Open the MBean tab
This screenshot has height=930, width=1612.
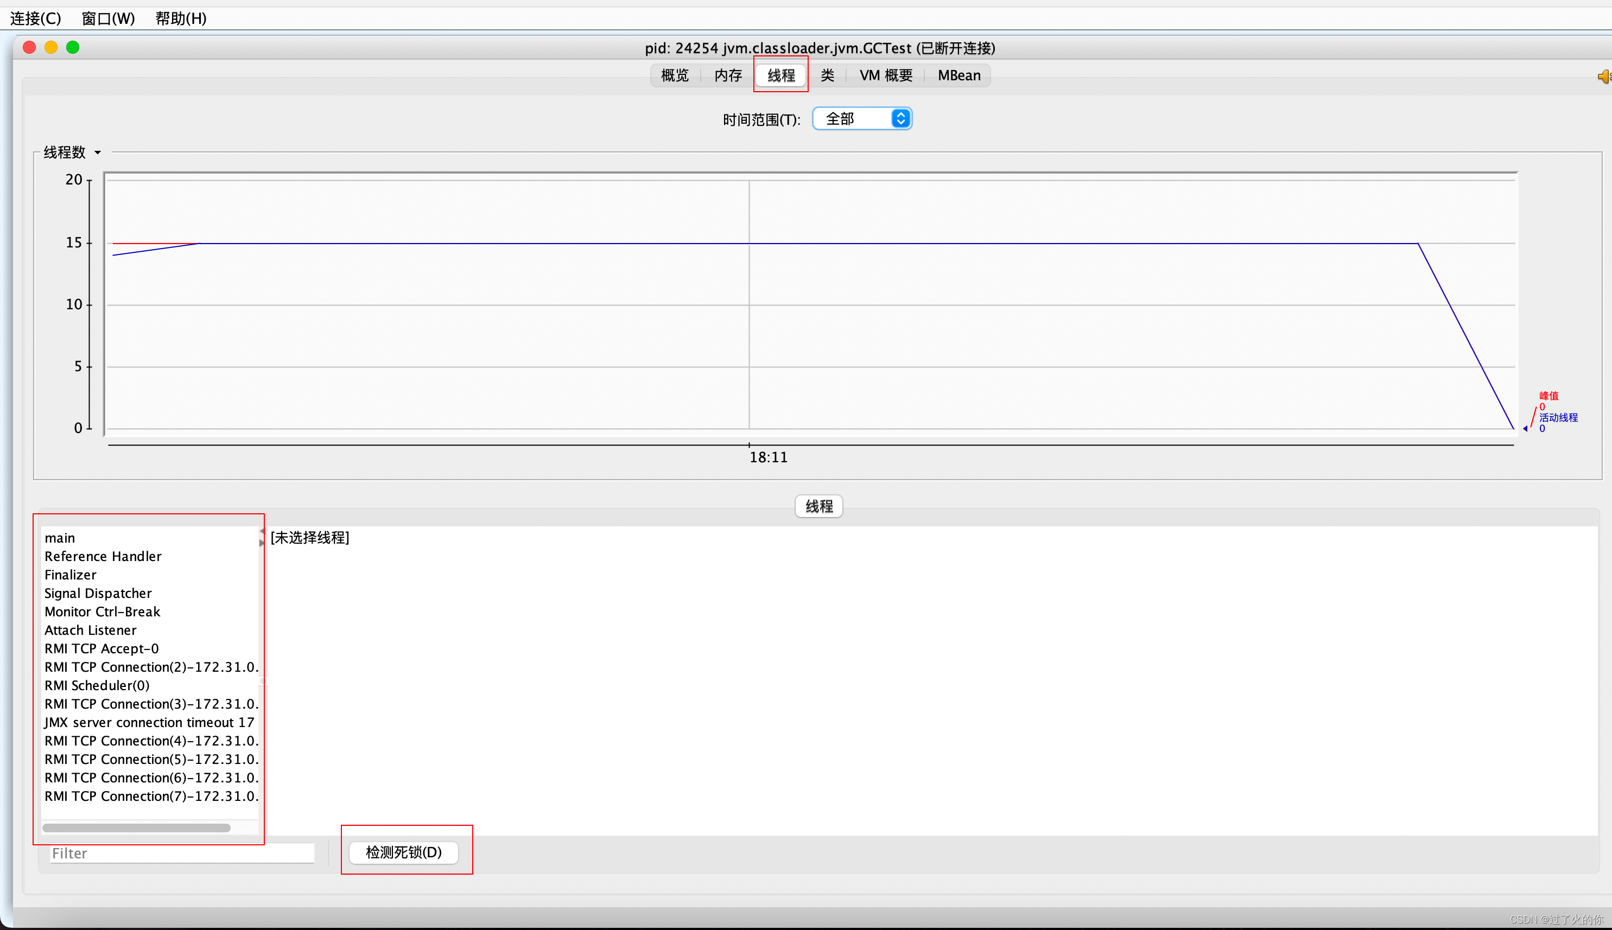tap(959, 75)
